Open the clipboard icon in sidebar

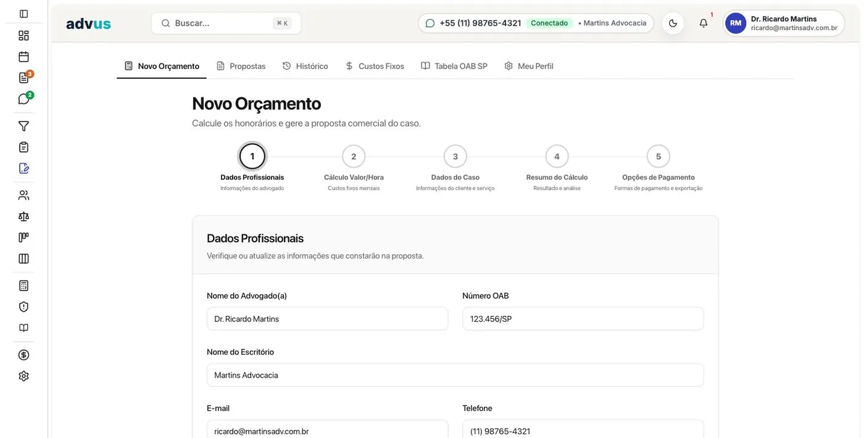(x=23, y=147)
